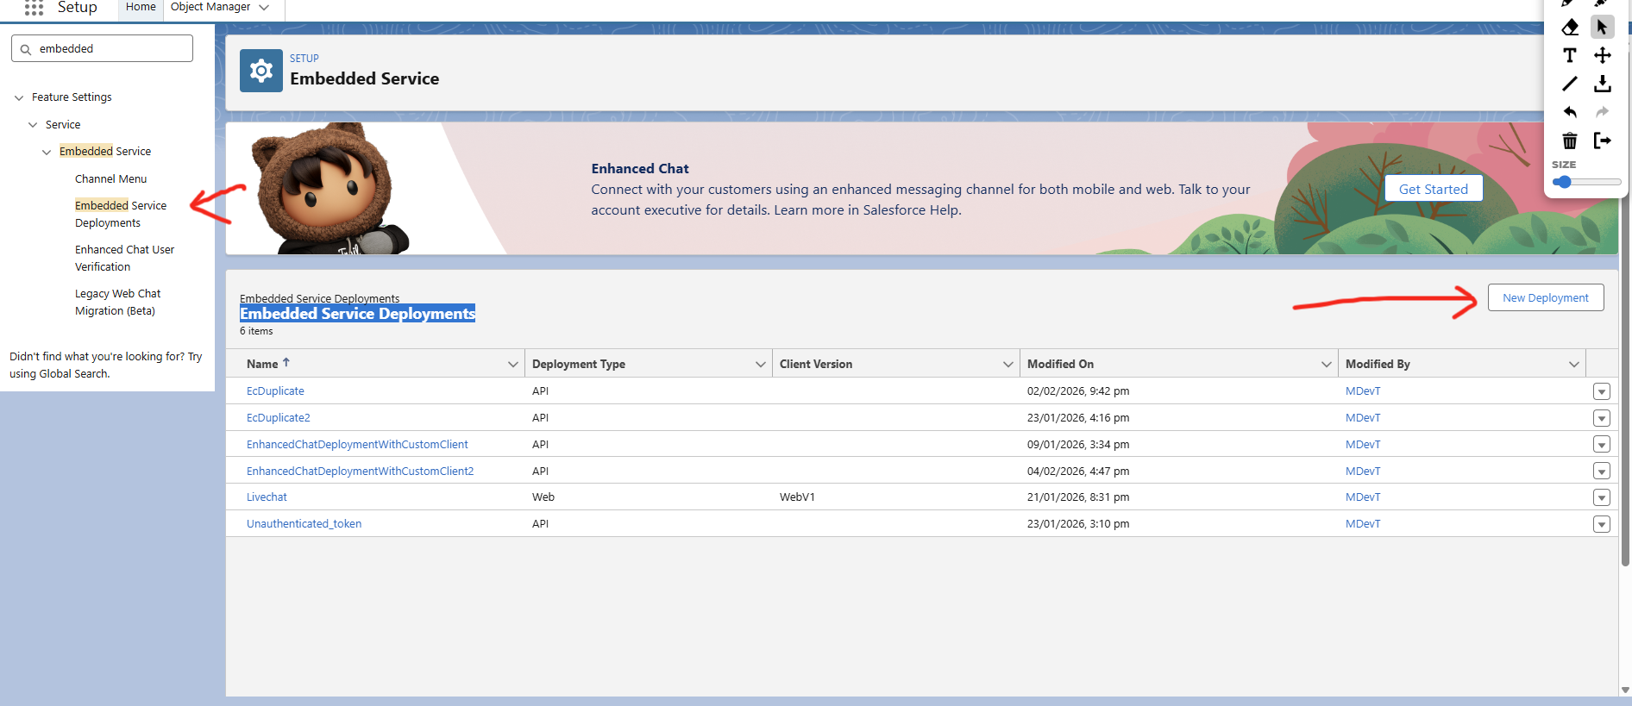Image resolution: width=1632 pixels, height=706 pixels.
Task: Click the download annotation icon
Action: point(1602,84)
